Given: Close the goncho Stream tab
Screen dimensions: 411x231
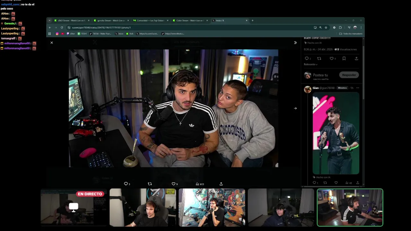Looking at the screenshot, I should (x=128, y=21).
